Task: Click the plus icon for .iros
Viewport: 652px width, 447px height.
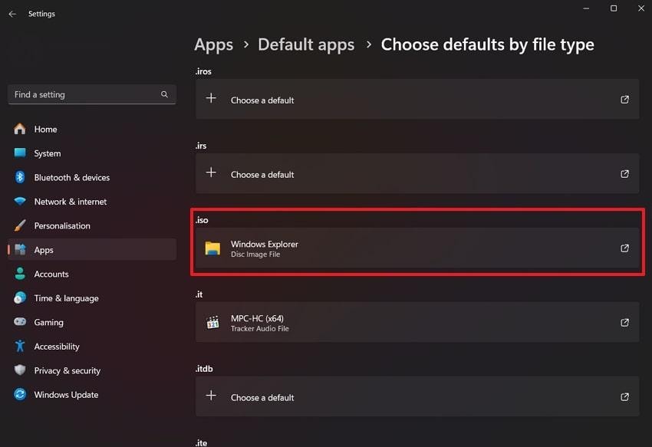Action: pos(211,98)
